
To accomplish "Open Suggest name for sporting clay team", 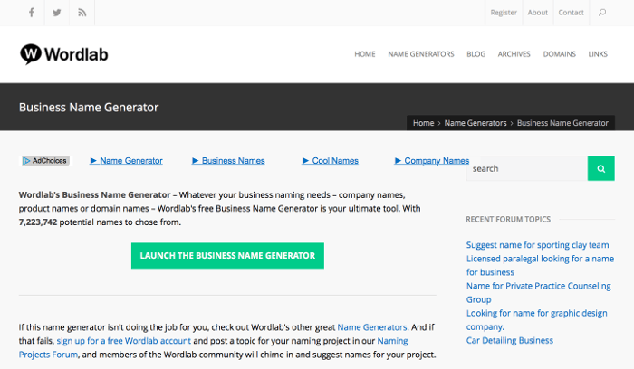I will [x=537, y=245].
